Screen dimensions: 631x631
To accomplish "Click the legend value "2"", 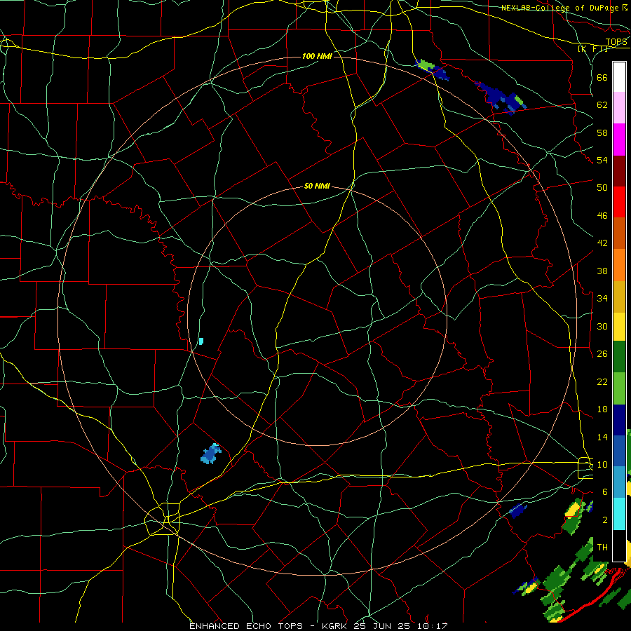I will coord(604,520).
